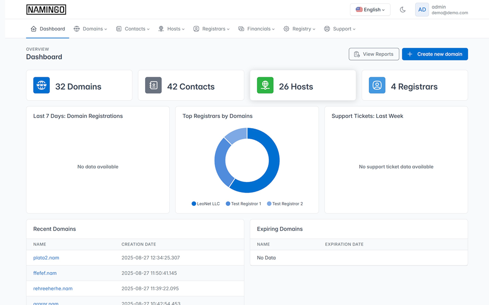Viewport: 489px width, 305px height.
Task: Click the US flag icon
Action: pos(359,10)
